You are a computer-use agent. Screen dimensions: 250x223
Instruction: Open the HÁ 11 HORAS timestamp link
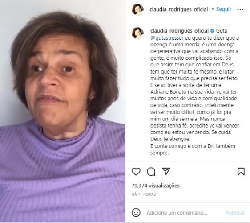click(144, 194)
